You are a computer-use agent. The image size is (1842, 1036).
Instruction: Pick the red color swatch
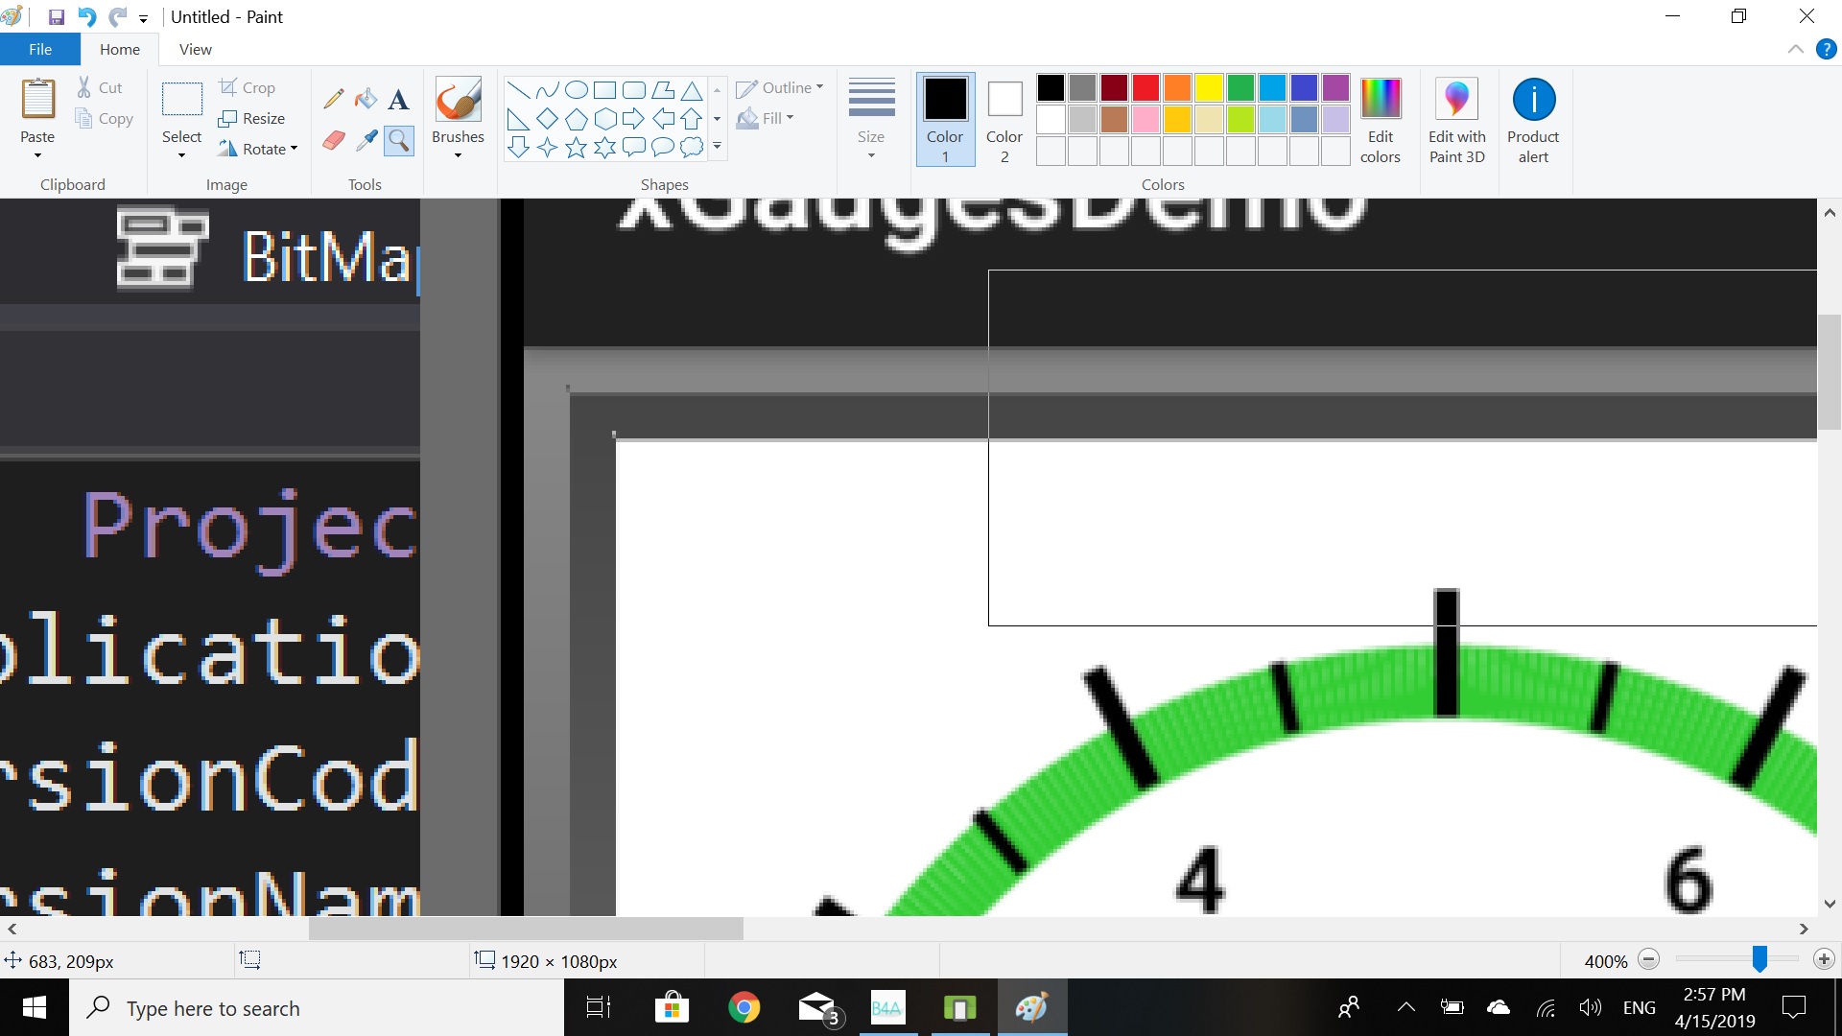(x=1145, y=88)
